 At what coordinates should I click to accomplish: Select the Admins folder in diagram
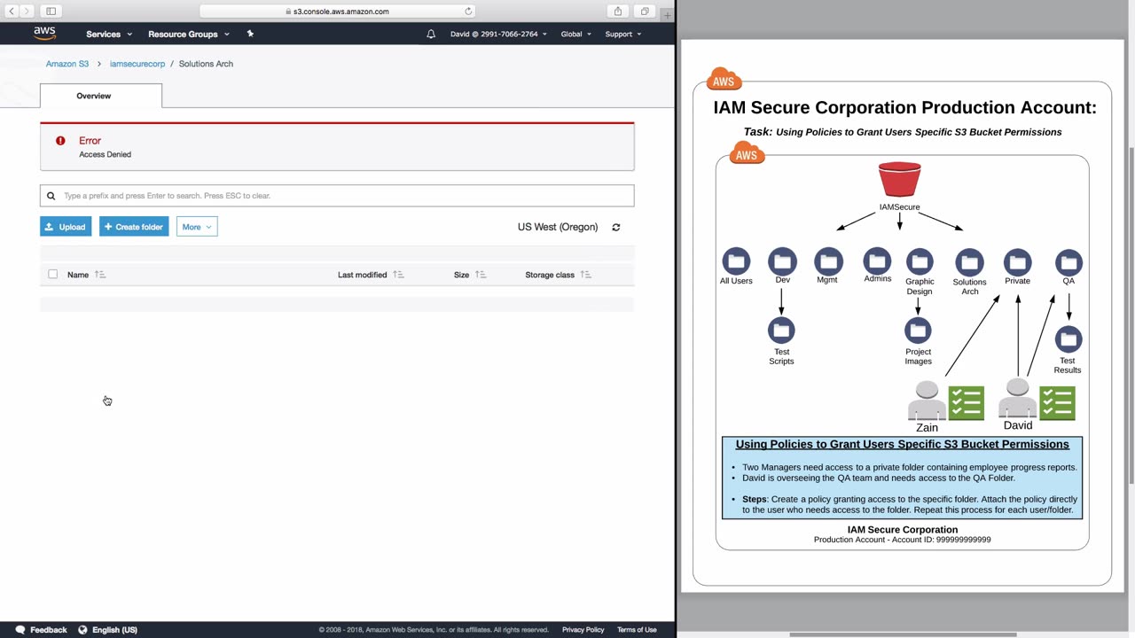coord(877,261)
